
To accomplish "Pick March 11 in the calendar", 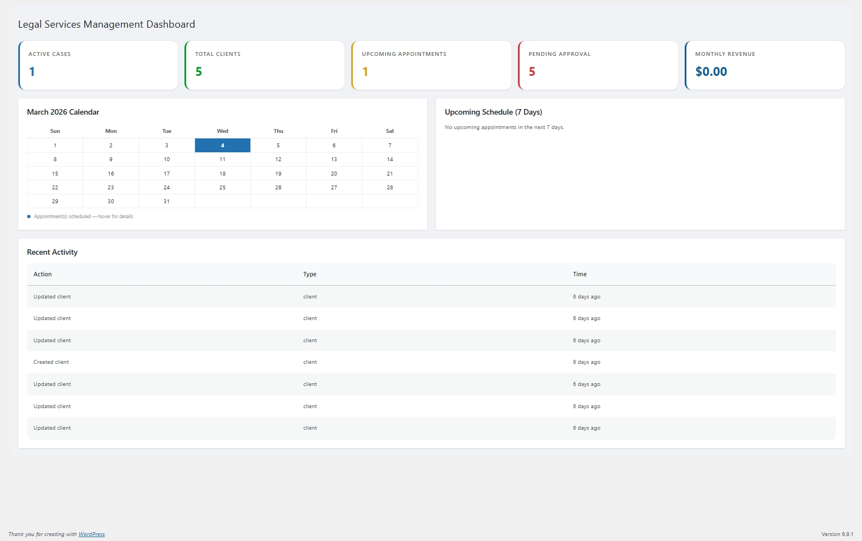I will point(222,159).
